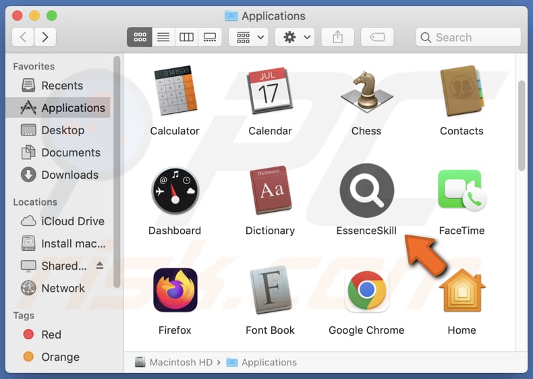
Task: Click the Dictionary label text
Action: [271, 231]
